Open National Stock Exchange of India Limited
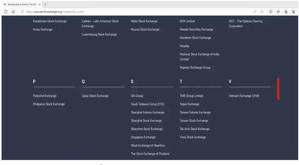 pos(199,57)
